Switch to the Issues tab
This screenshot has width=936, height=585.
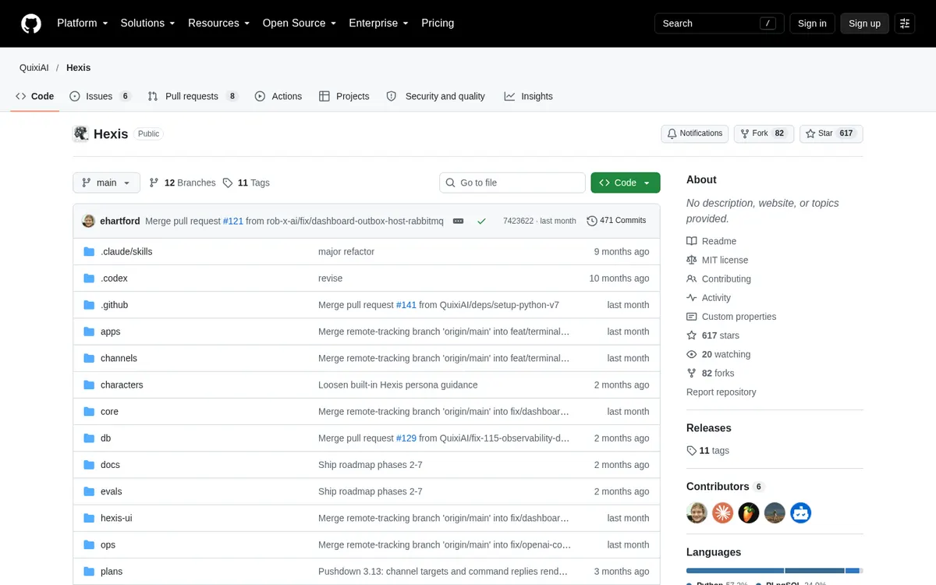[100, 96]
